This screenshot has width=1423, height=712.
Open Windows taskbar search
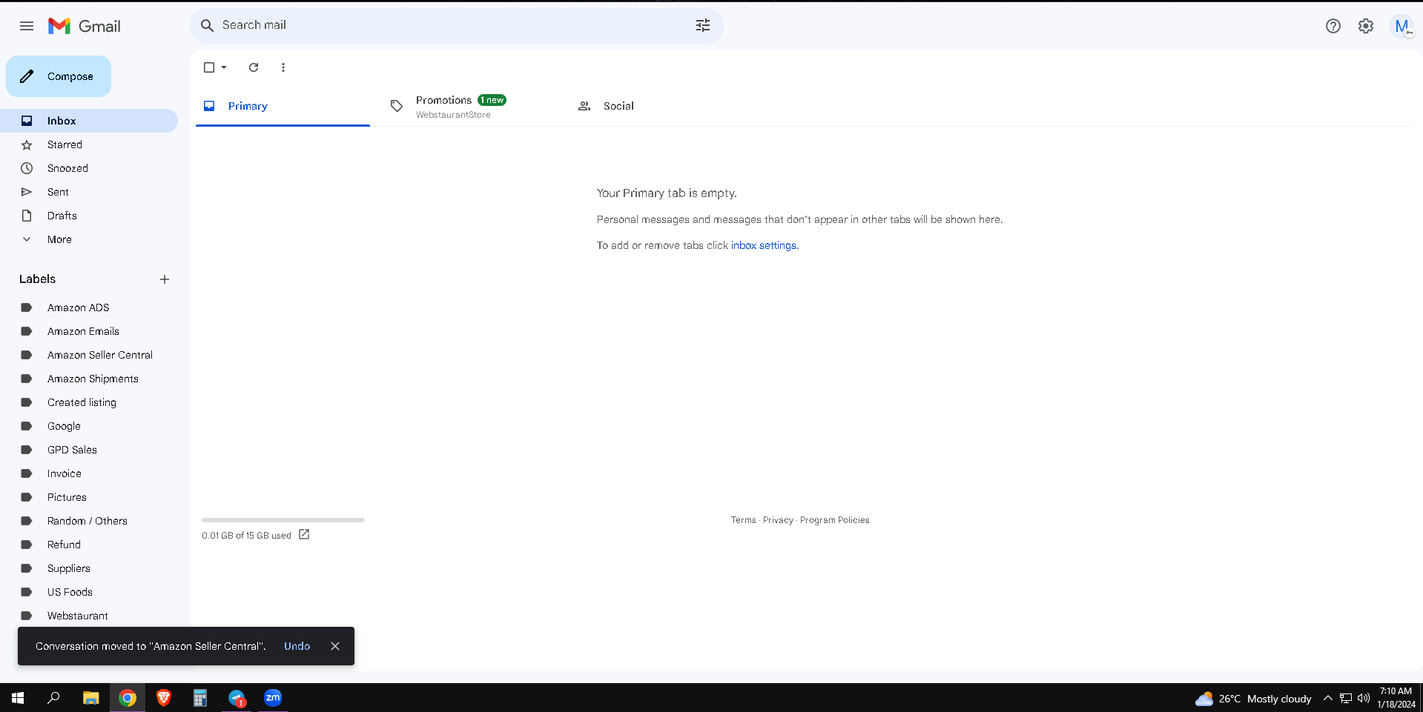coord(53,698)
